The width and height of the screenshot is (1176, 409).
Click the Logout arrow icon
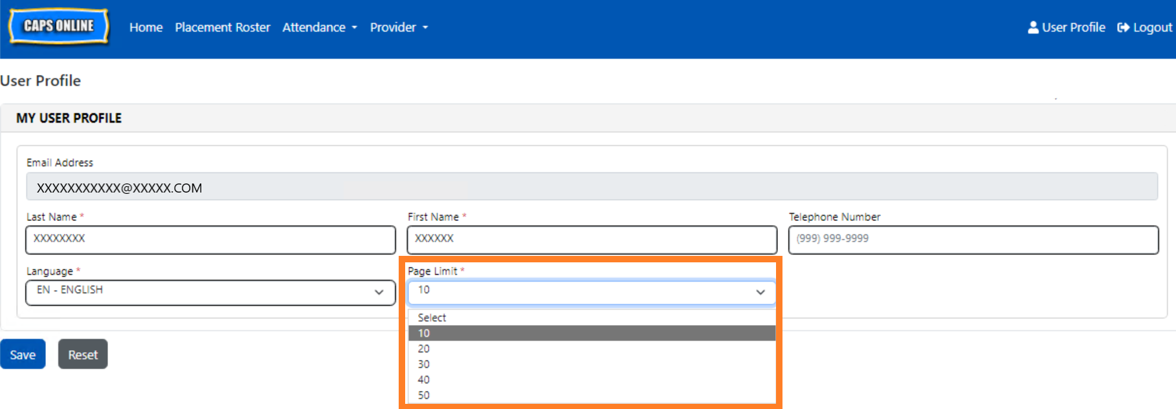(1123, 28)
